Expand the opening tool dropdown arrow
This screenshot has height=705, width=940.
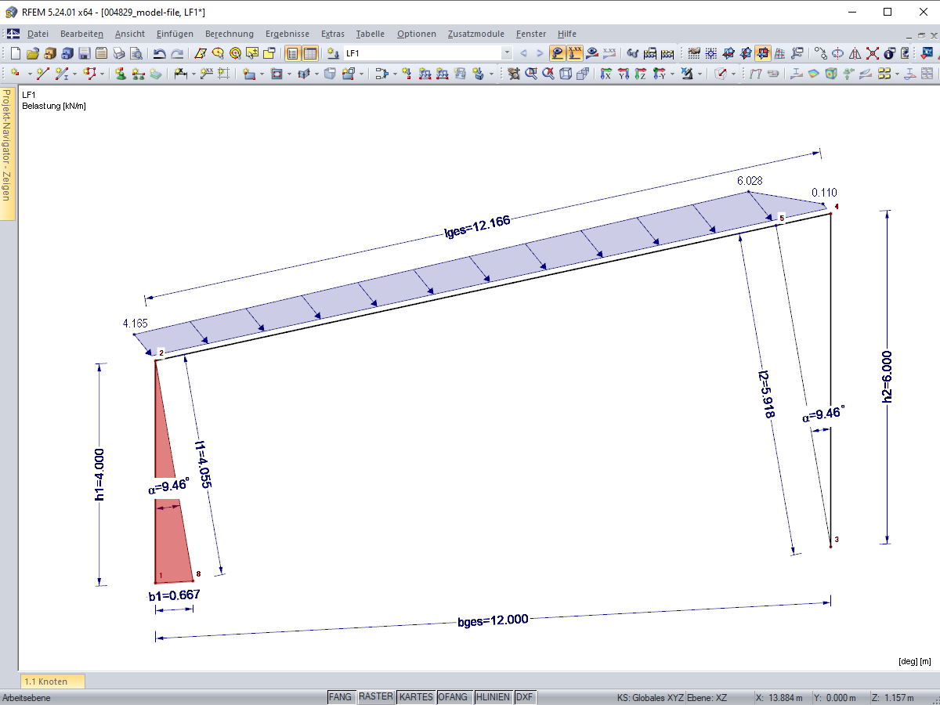coord(289,74)
